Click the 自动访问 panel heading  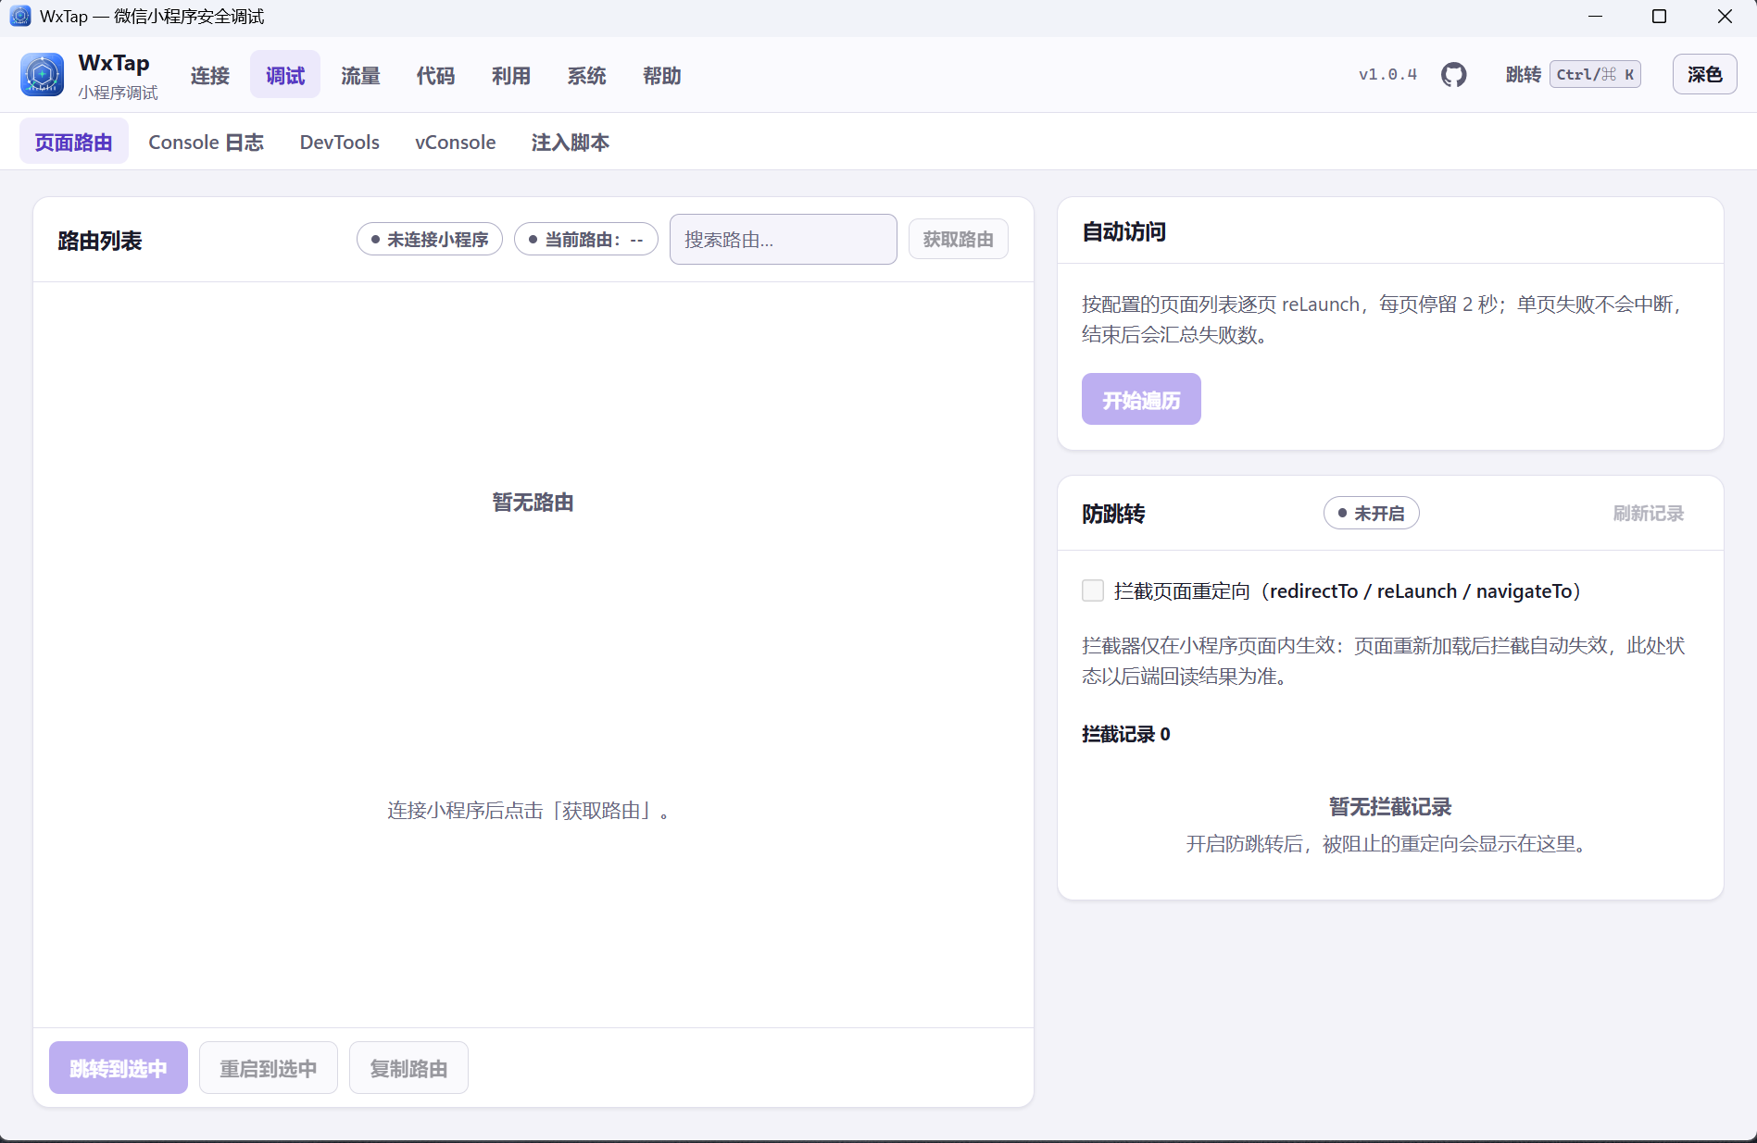point(1124,231)
